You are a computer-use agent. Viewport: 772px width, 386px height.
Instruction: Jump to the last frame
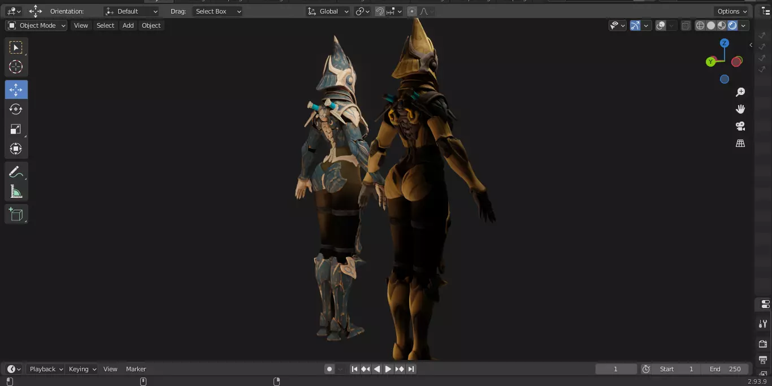pos(411,369)
